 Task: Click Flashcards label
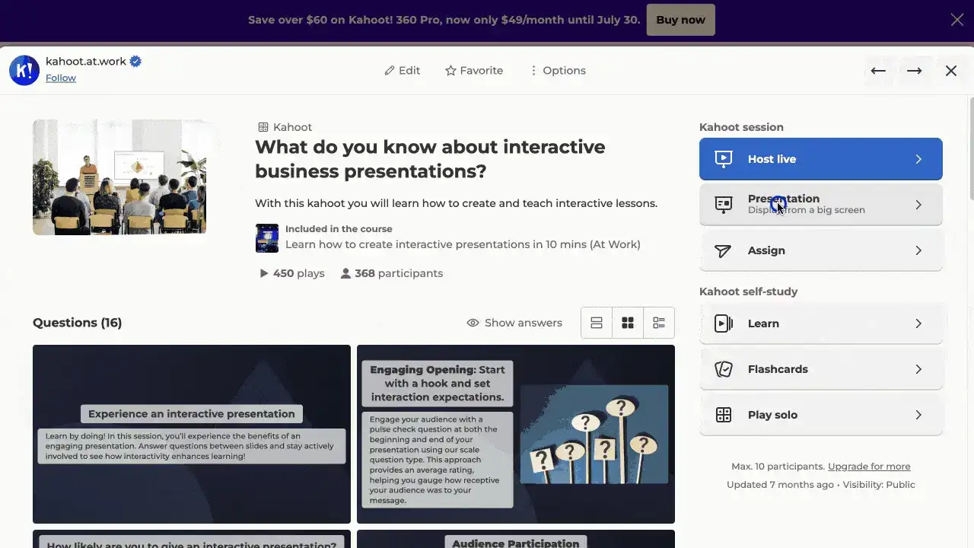[x=778, y=369]
